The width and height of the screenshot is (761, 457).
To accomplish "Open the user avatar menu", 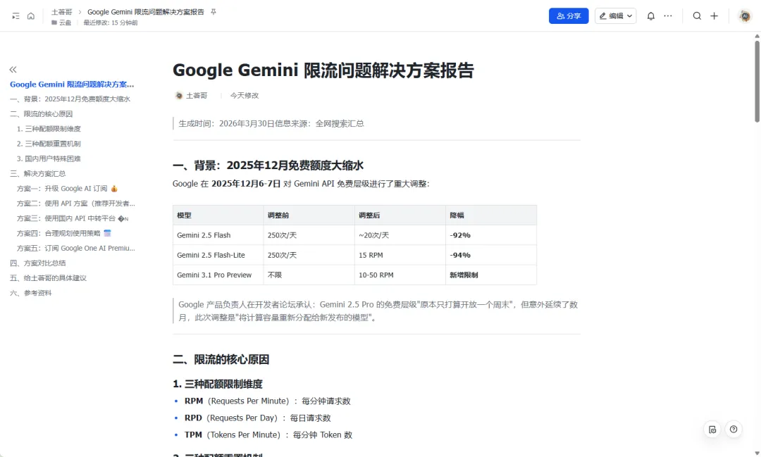I will click(745, 16).
